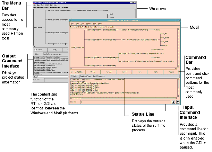This screenshot has height=152, width=212.
Task: Click the Motif output pane horizontal scrollbar thumb
Action: (x=76, y=98)
